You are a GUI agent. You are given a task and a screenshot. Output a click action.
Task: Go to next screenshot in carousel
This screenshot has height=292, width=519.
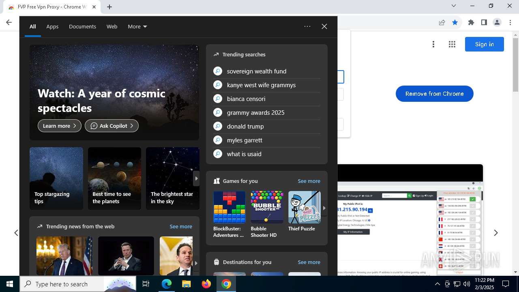[495, 233]
